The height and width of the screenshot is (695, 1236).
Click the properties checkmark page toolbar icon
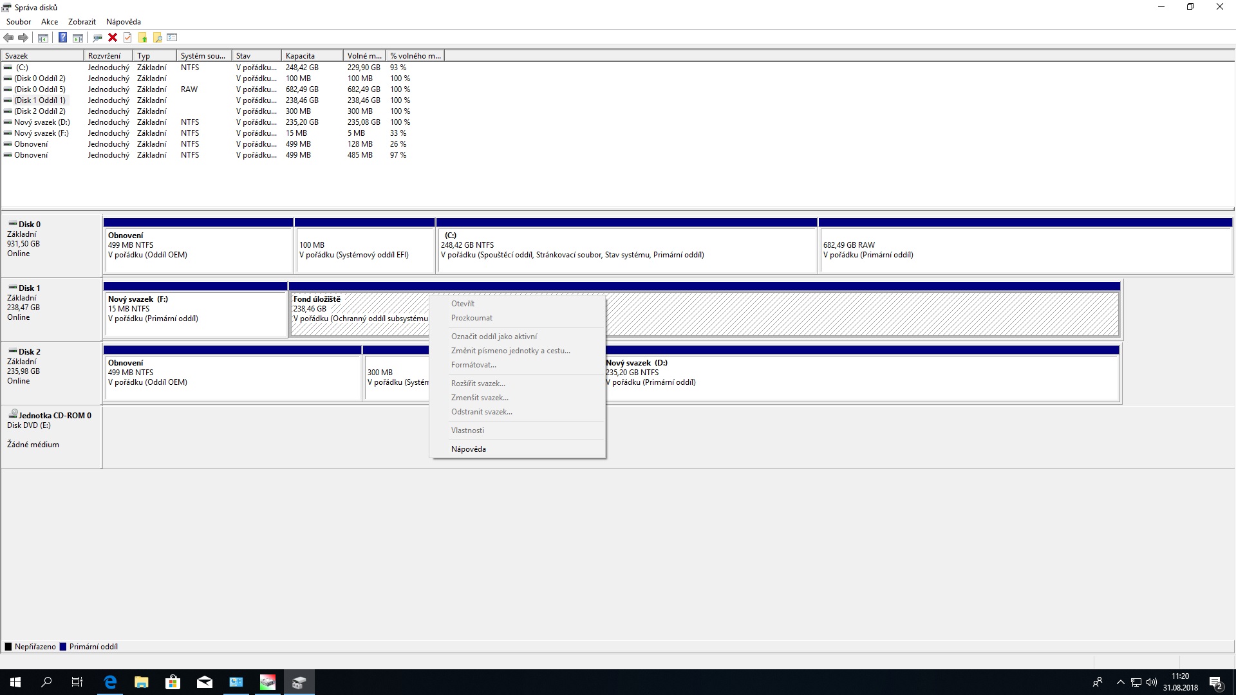click(x=127, y=37)
